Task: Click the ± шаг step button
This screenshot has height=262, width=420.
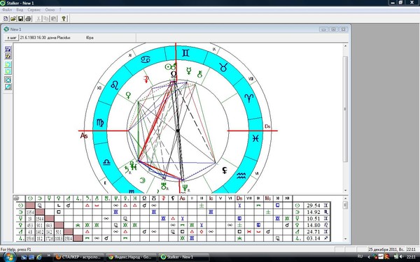Action: tap(11, 38)
